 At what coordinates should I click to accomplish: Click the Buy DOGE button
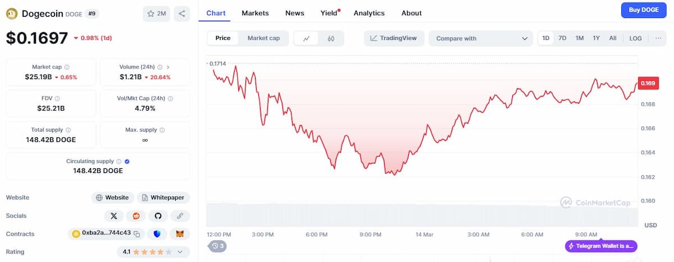(643, 10)
